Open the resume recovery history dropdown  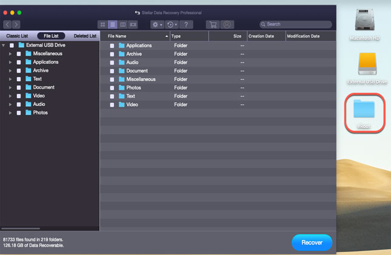coord(172,24)
